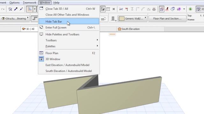Click the grayed curved Offset icon
The width and height of the screenshot is (204, 114).
coord(143,9)
